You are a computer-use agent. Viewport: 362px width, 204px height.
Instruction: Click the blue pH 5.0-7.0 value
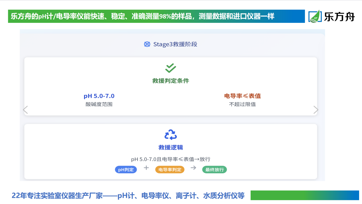(x=99, y=96)
